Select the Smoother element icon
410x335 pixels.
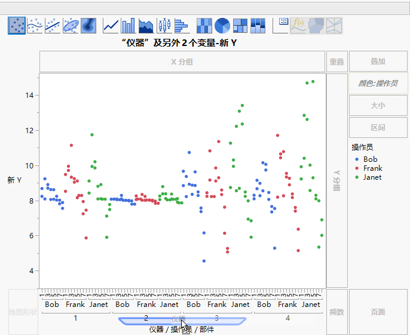[35, 25]
